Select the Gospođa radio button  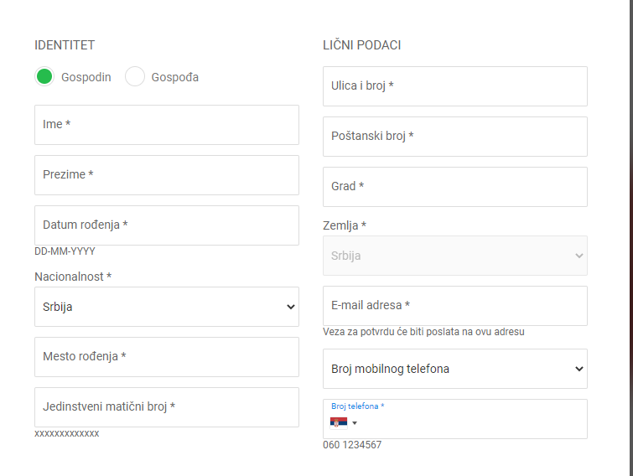[135, 77]
